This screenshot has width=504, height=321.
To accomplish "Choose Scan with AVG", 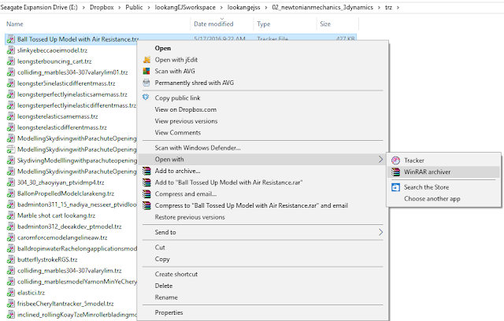I will 175,72.
